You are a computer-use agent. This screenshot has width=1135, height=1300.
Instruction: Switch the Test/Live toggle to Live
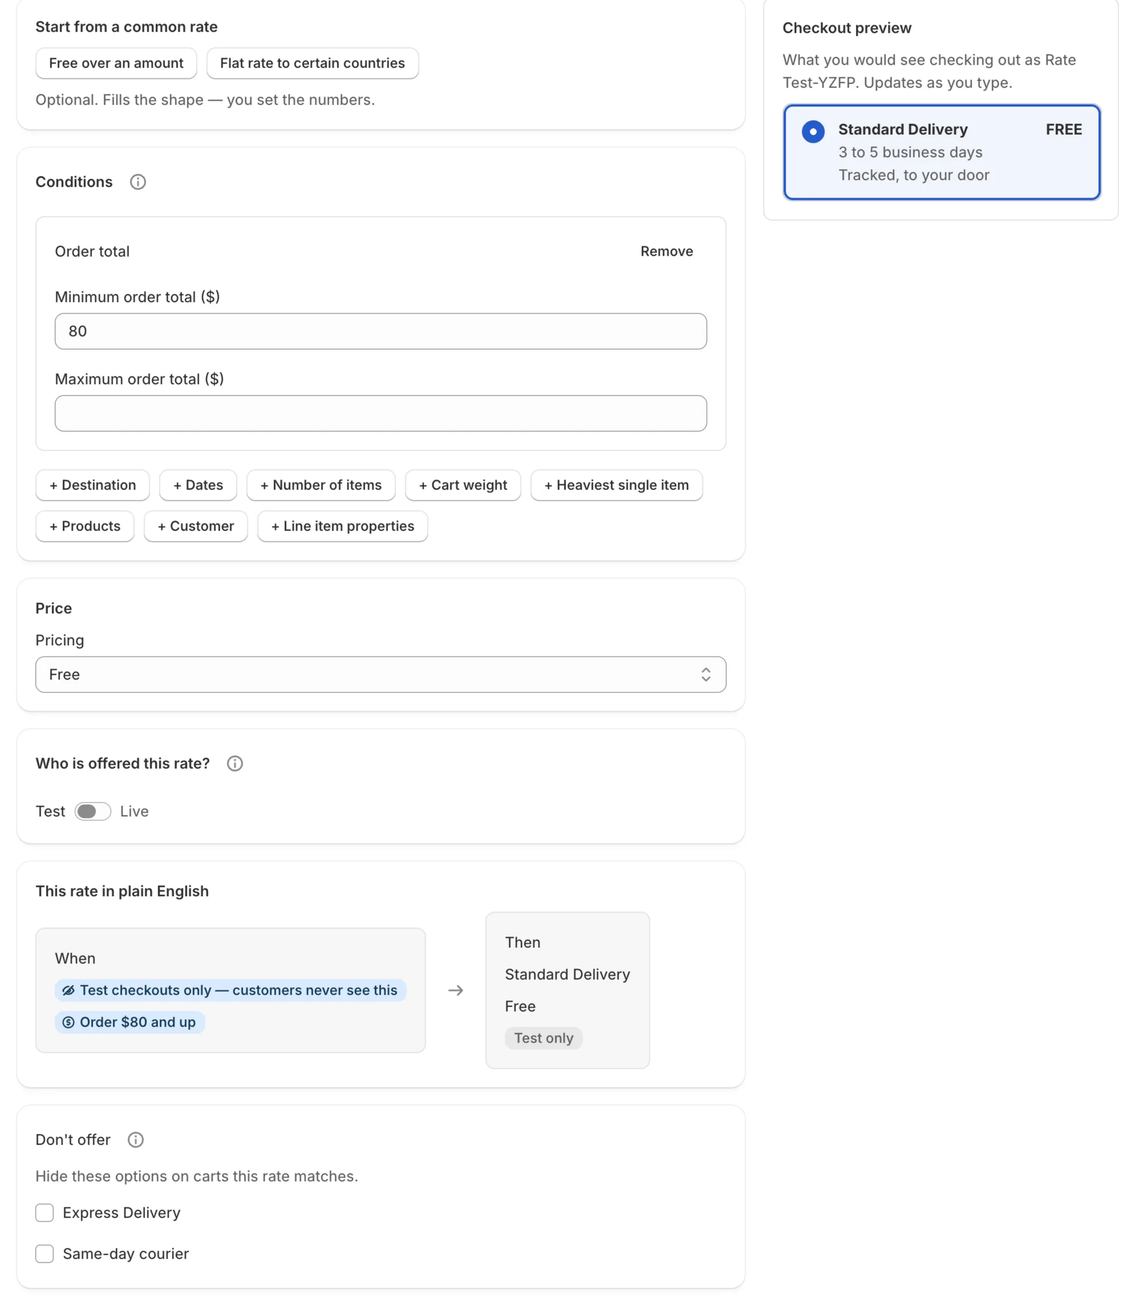pyautogui.click(x=93, y=812)
